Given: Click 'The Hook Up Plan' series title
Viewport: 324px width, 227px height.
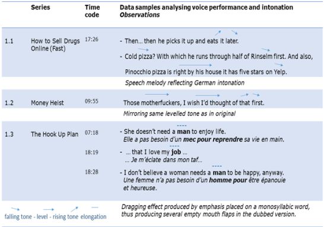Looking at the screenshot, I should click(55, 134).
